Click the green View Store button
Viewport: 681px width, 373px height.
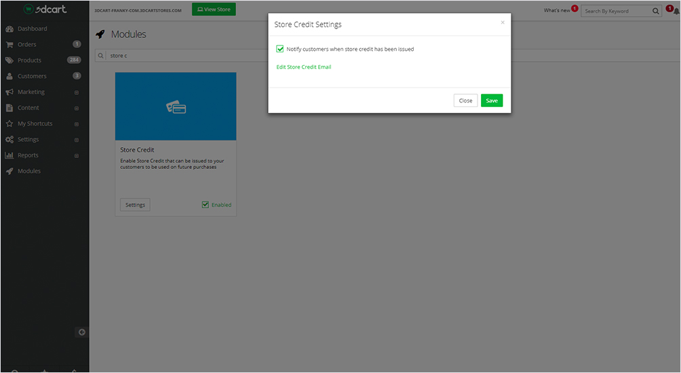pos(214,9)
